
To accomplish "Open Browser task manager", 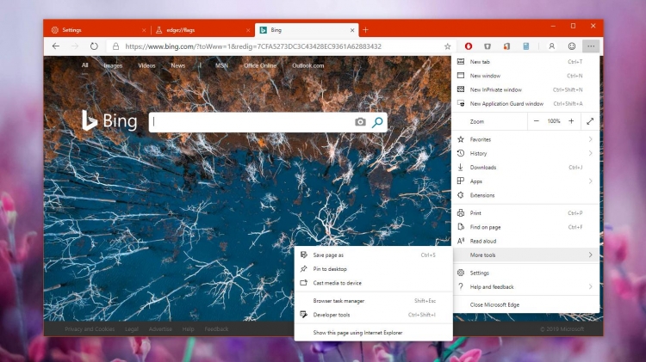I will [373, 301].
